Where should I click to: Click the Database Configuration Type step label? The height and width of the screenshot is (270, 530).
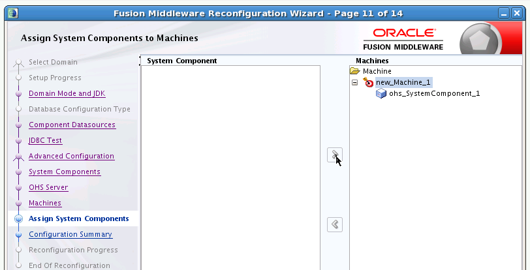[x=80, y=109]
